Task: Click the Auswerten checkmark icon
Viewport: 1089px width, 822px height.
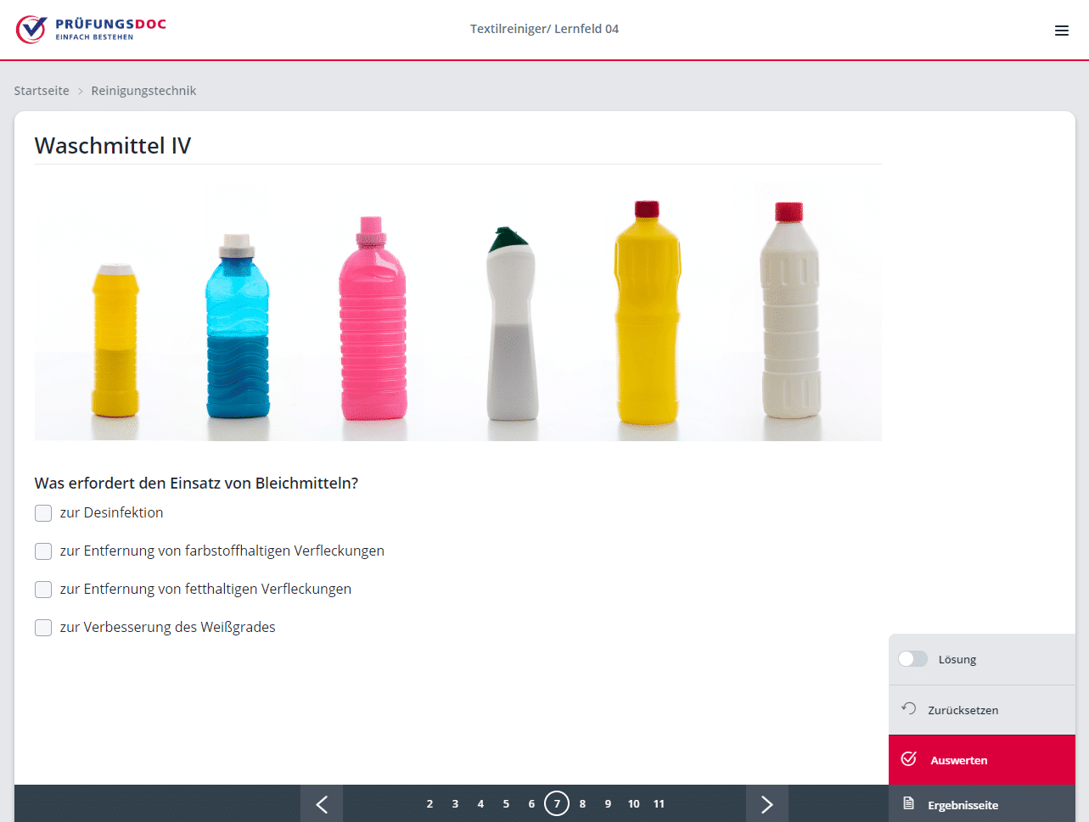Action: [908, 759]
